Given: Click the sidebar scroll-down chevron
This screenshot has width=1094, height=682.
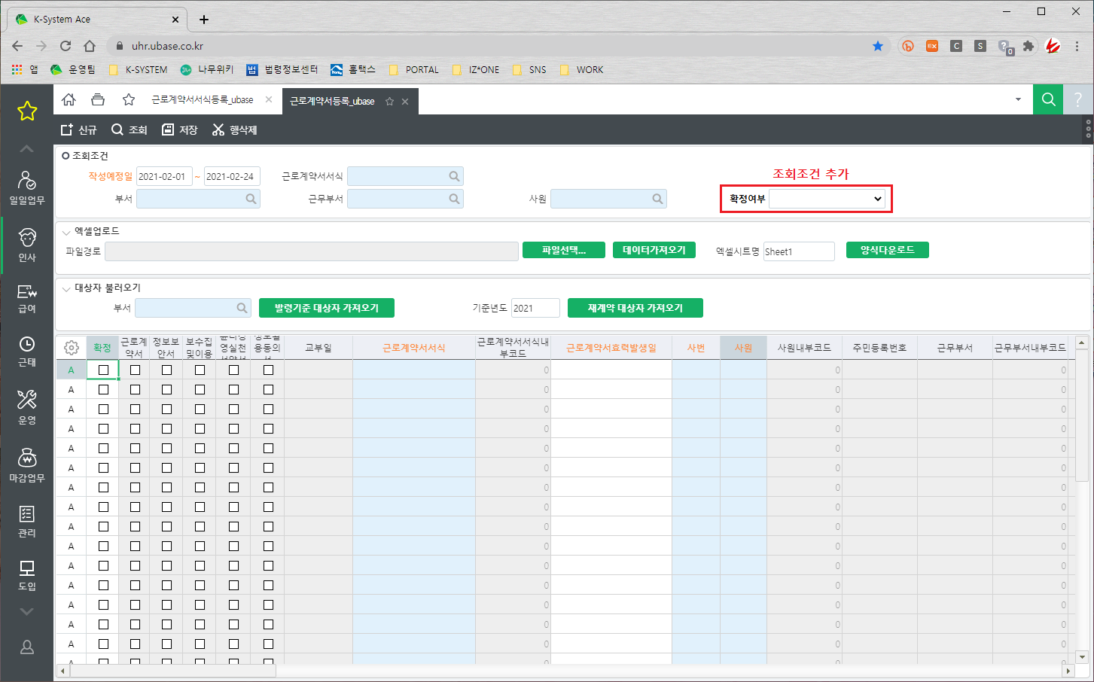Looking at the screenshot, I should tap(26, 612).
